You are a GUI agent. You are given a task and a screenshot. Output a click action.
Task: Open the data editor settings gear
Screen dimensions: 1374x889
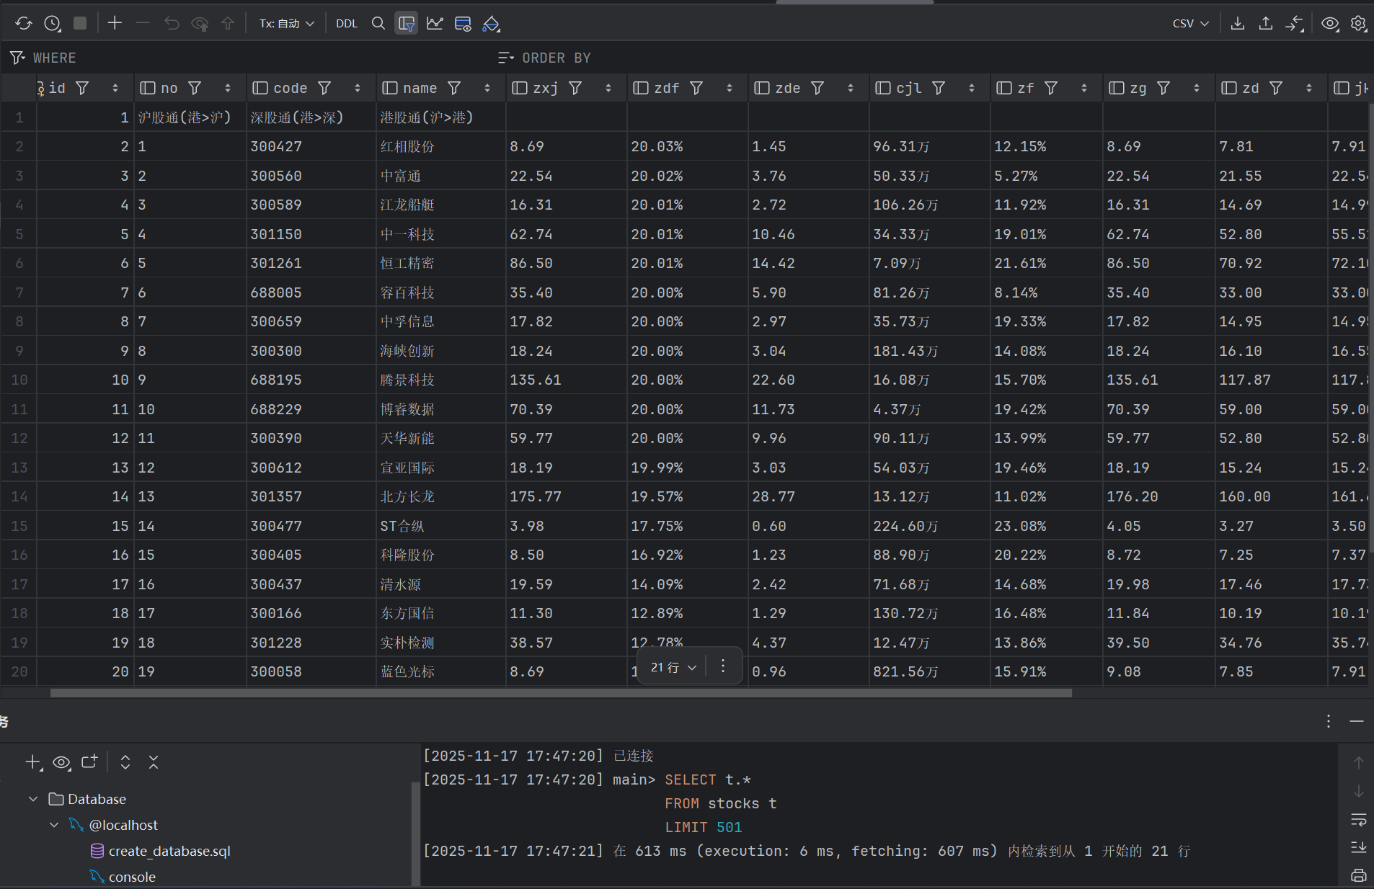[1358, 24]
